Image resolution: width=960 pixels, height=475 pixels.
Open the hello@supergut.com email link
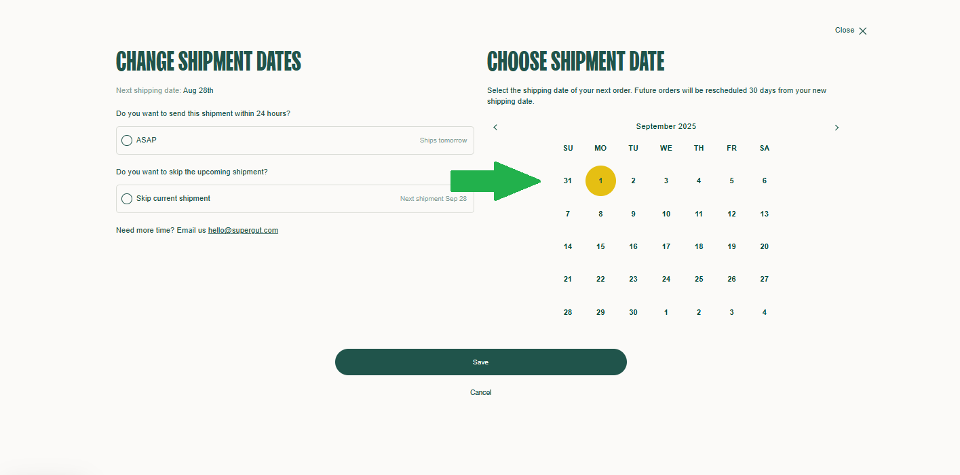click(243, 231)
